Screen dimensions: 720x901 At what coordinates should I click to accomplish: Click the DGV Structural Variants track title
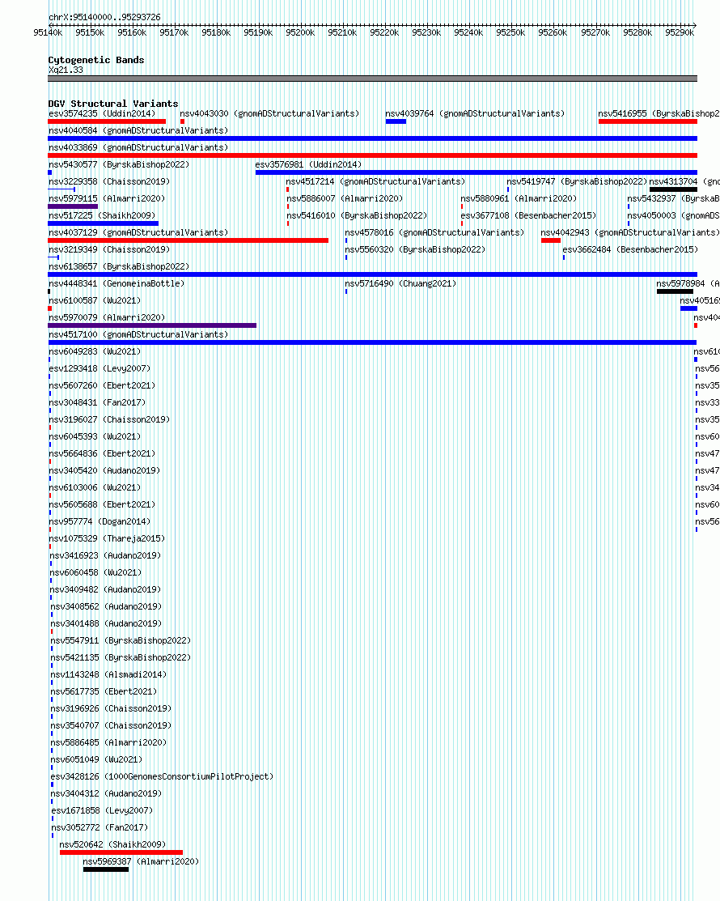pyautogui.click(x=113, y=104)
